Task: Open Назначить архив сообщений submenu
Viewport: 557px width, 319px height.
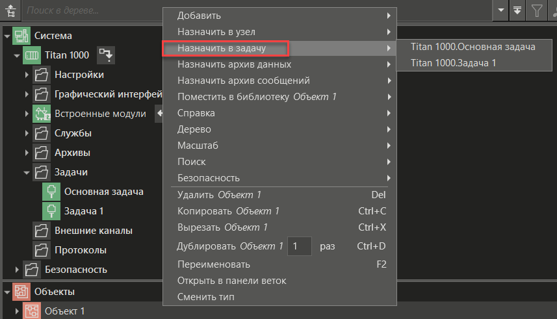Action: [x=279, y=81]
